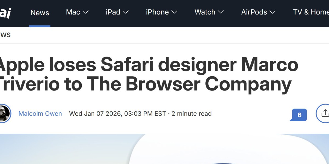
Task: Open the AirPods dropdown chevron
Action: point(272,12)
